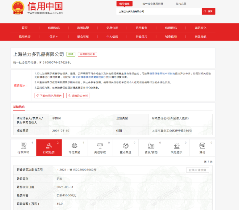Click the magnifier icon in search button
The image size is (239, 210).
tap(205, 11)
